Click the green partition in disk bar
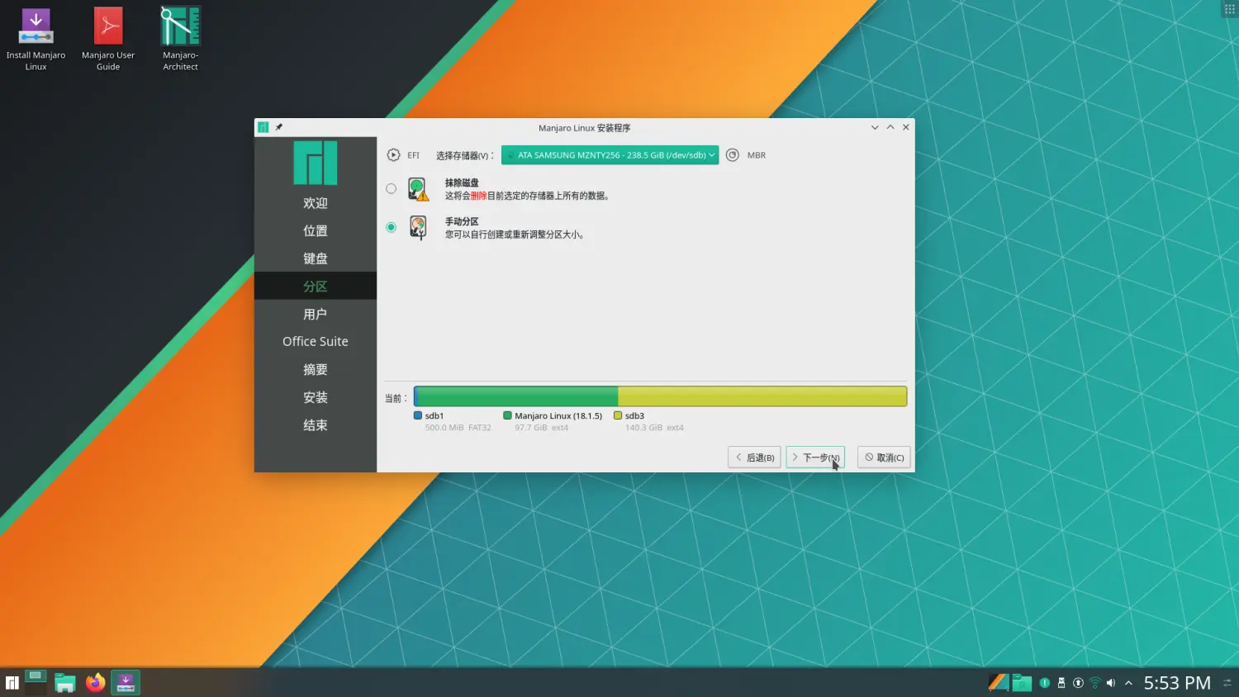The height and width of the screenshot is (697, 1239). (x=517, y=396)
